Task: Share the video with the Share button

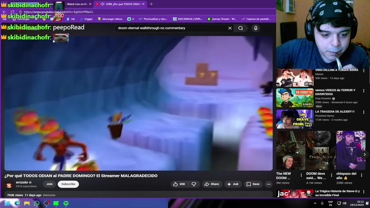Action: coord(212,184)
